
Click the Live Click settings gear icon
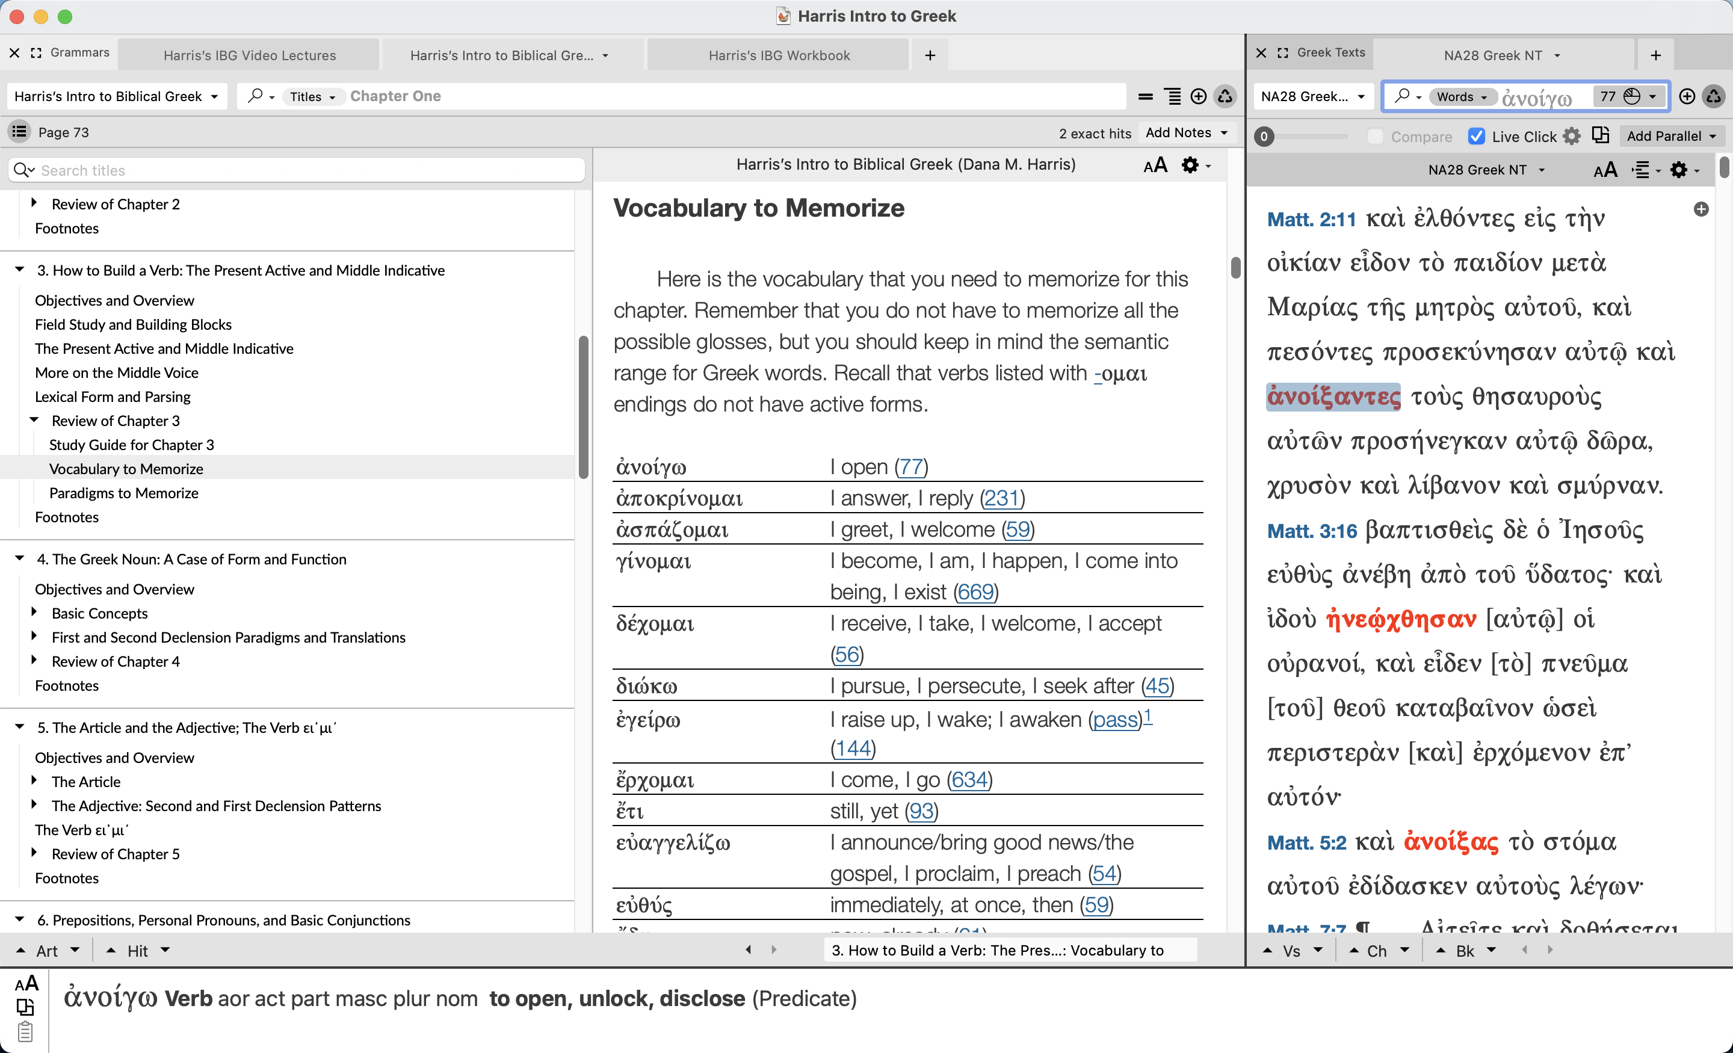1572,136
